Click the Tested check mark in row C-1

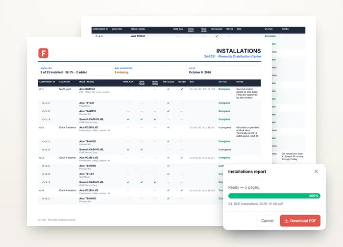182,89
